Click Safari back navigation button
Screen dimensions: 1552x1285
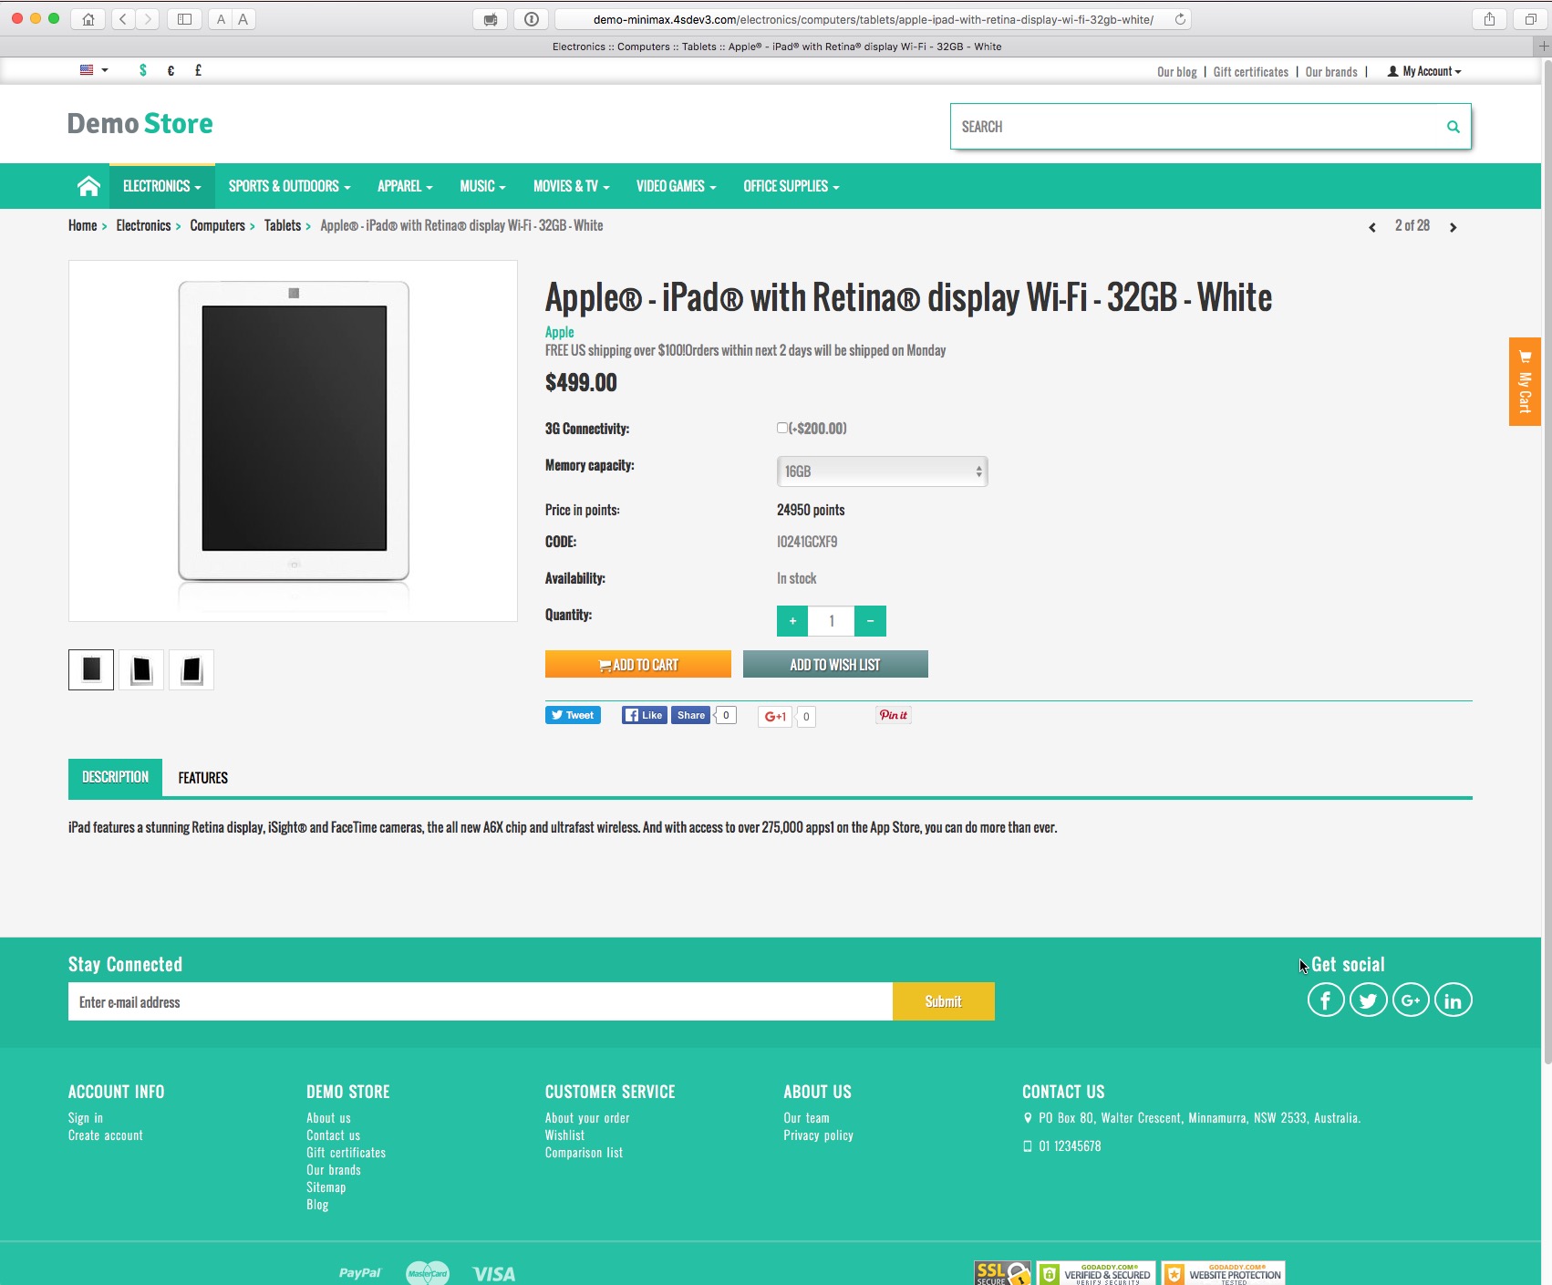click(123, 19)
